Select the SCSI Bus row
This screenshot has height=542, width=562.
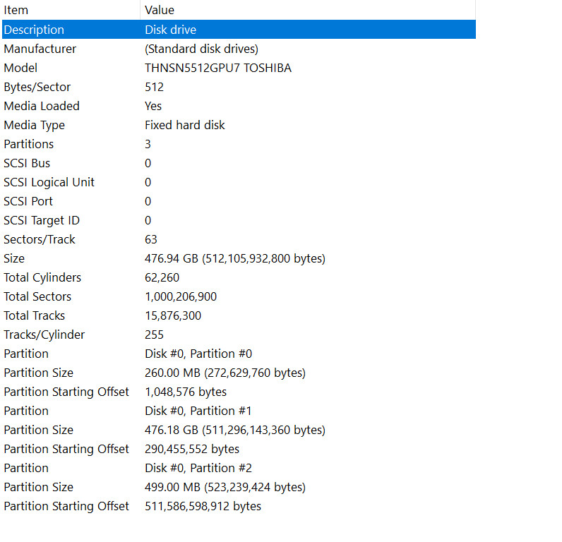point(239,163)
